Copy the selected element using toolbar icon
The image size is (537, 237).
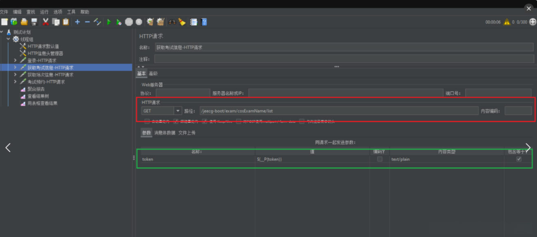56,22
